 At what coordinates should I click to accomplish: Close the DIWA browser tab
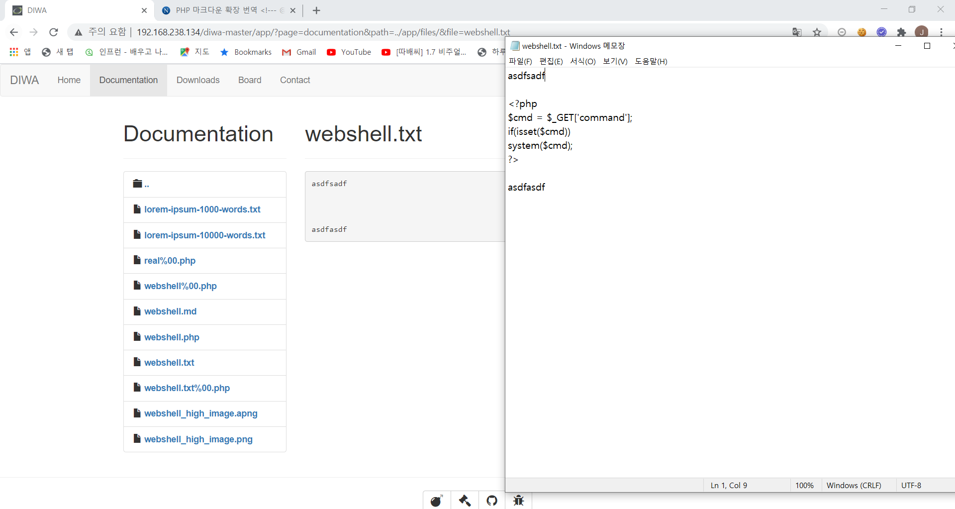[x=144, y=10]
